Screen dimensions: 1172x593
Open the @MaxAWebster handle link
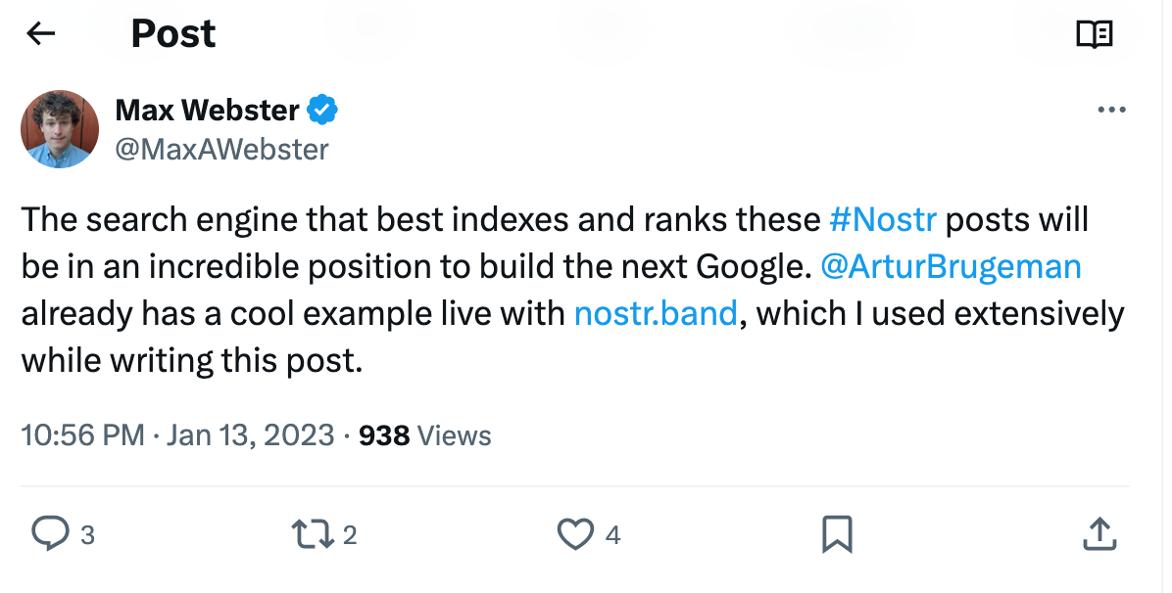[x=221, y=149]
